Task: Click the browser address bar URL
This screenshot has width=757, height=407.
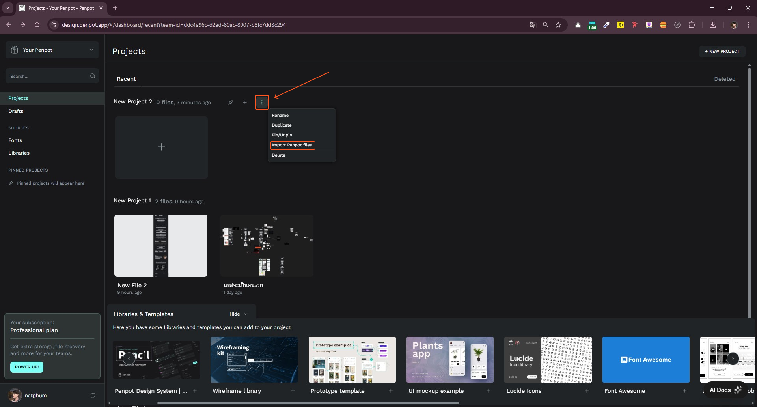Action: [173, 25]
